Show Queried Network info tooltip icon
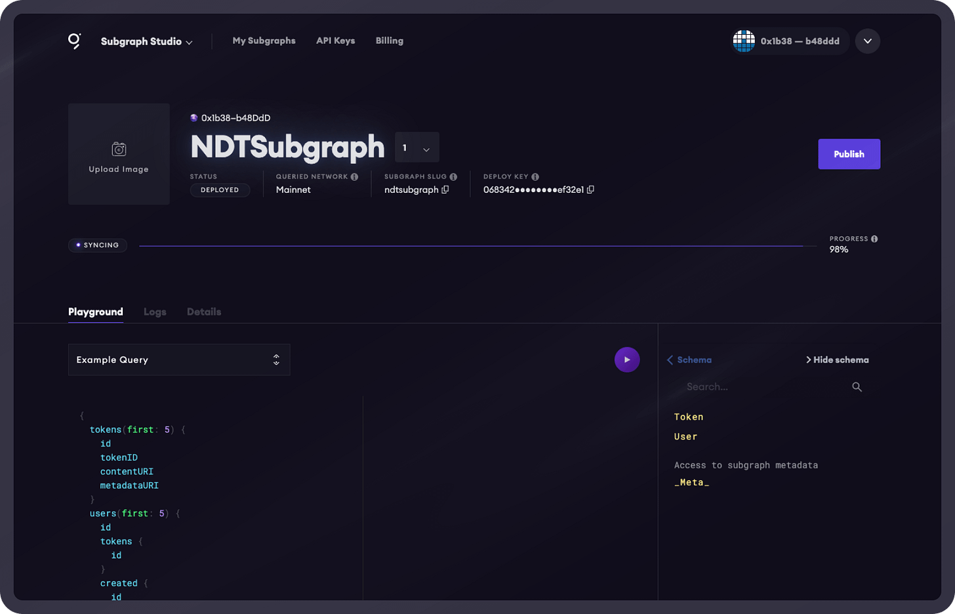Image resolution: width=955 pixels, height=614 pixels. click(x=354, y=177)
